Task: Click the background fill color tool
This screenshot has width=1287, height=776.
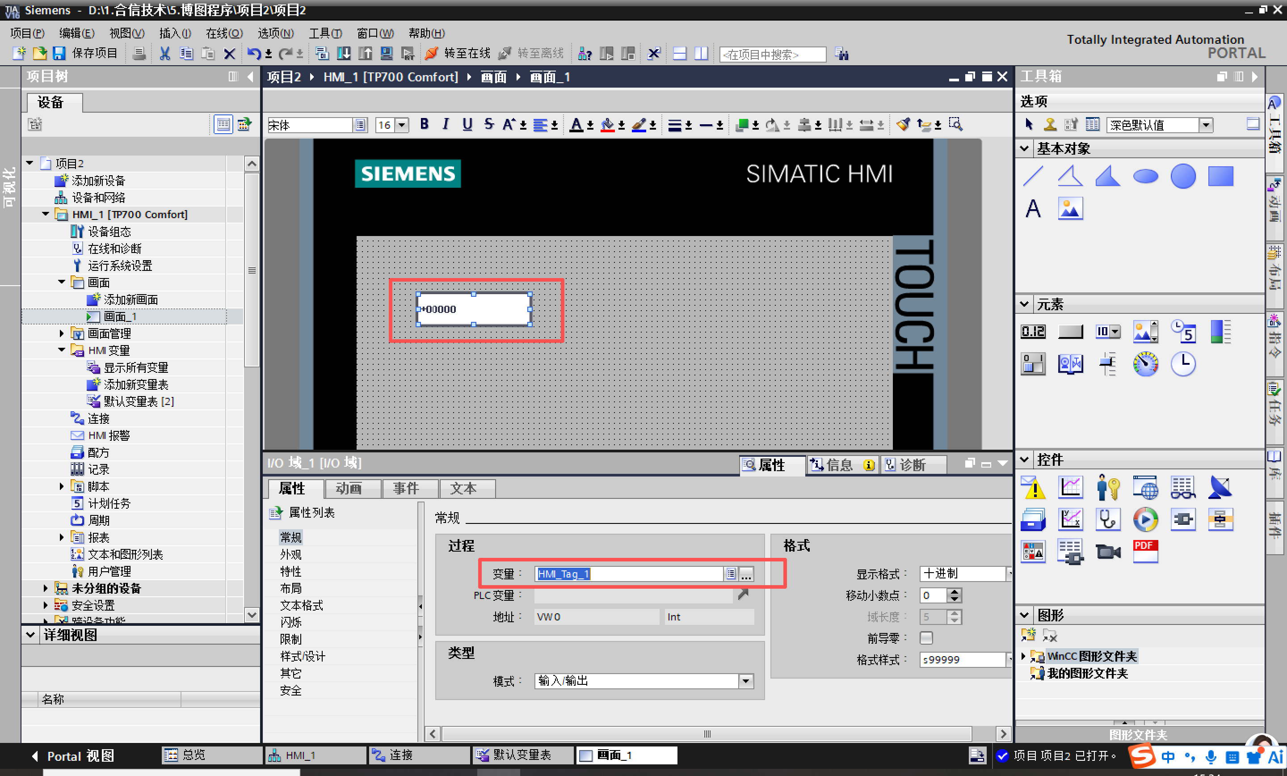Action: point(607,125)
